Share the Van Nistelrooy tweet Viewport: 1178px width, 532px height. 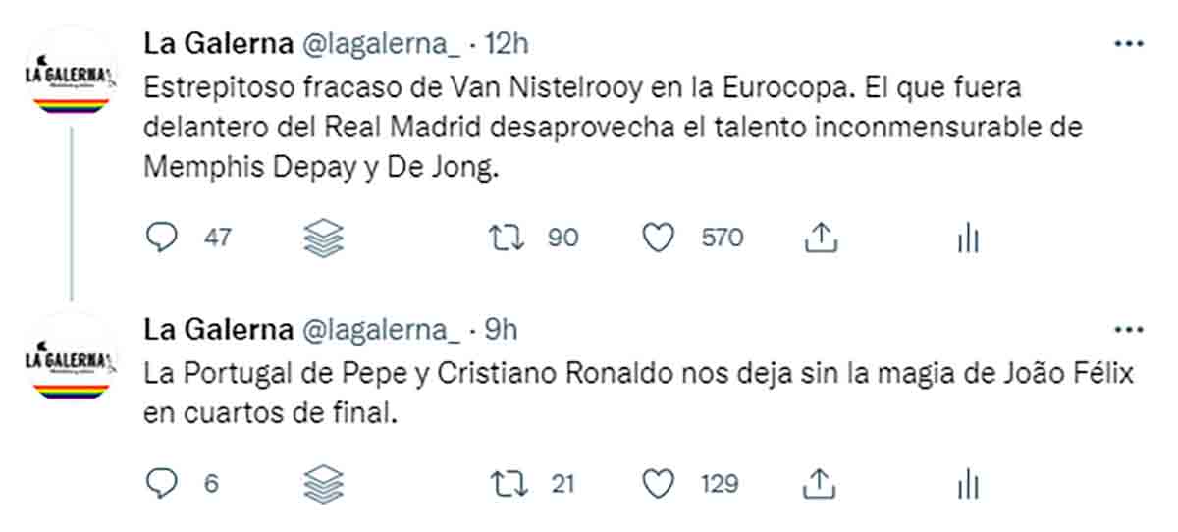coord(820,238)
